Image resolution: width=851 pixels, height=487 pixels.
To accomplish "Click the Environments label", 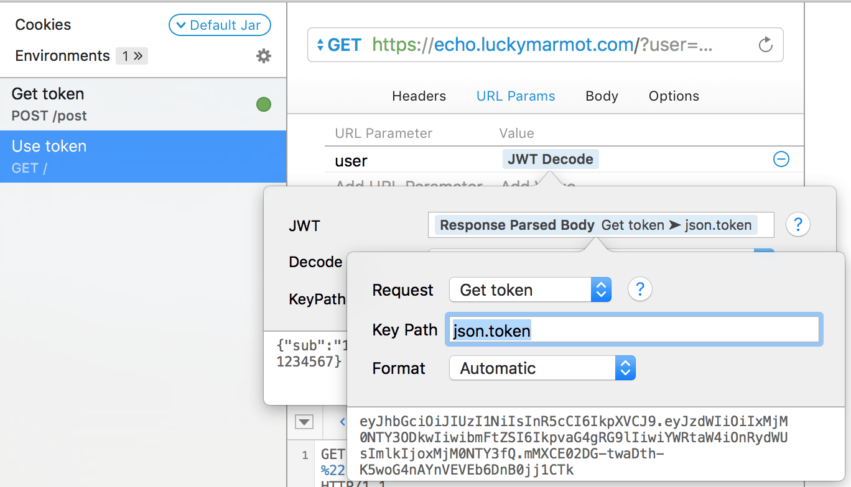I will (x=62, y=56).
